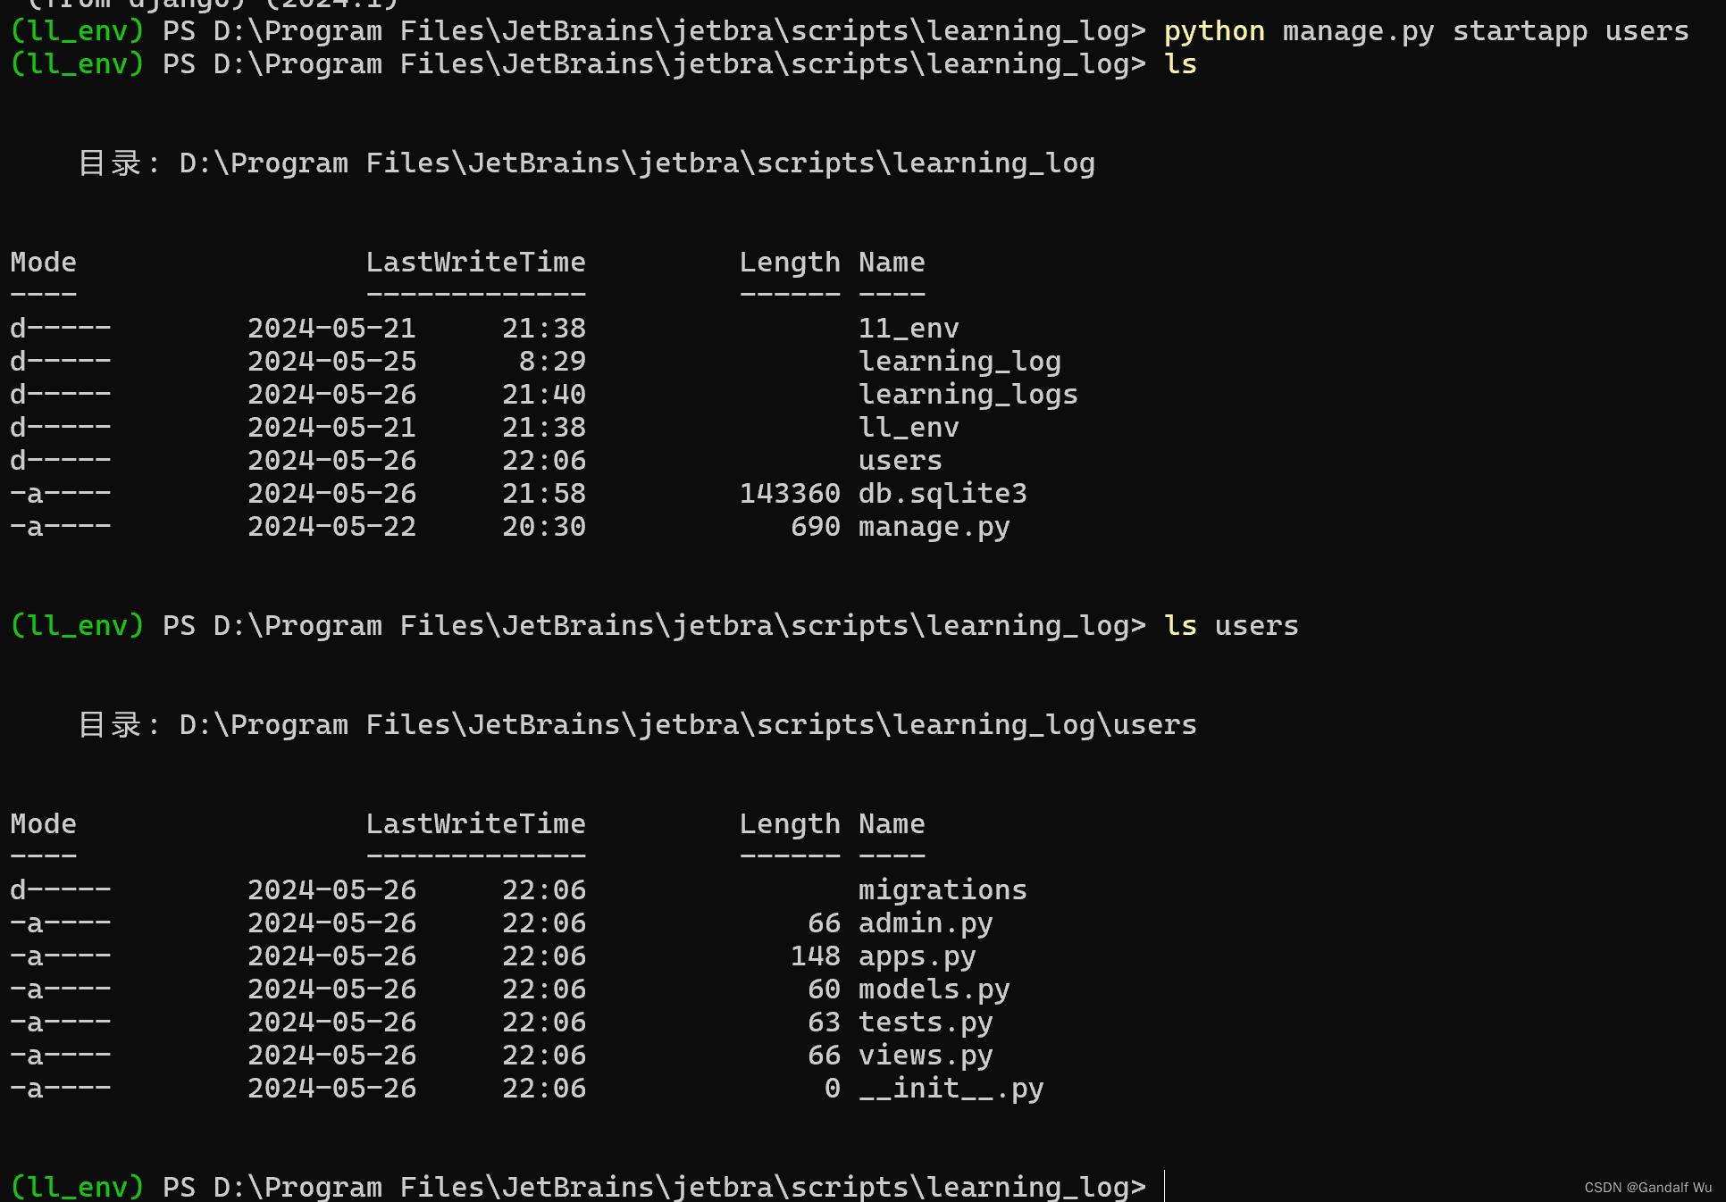Click the ll_env directory entry
The height and width of the screenshot is (1202, 1726).
pos(908,427)
